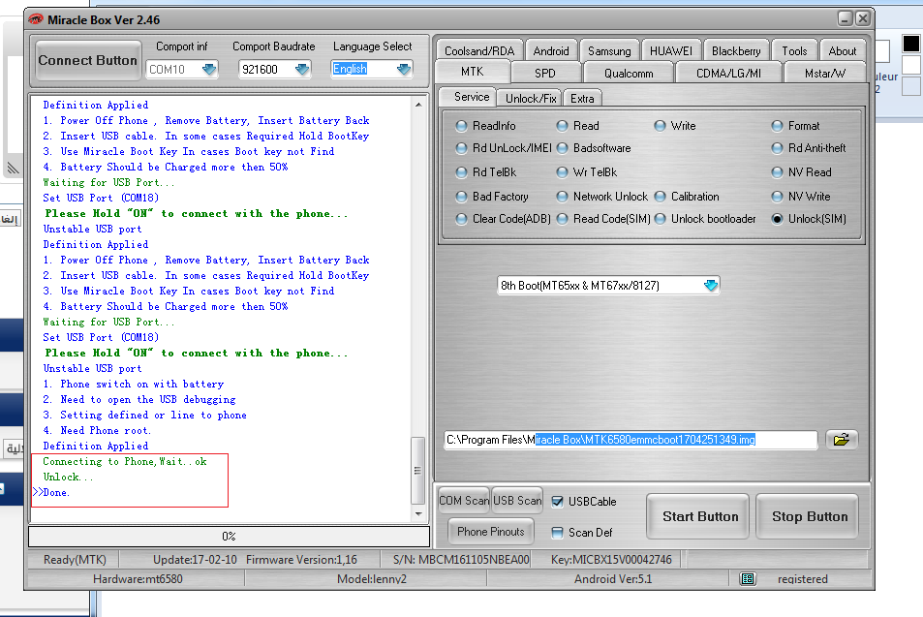
Task: Click the USB Scan button
Action: pyautogui.click(x=517, y=501)
